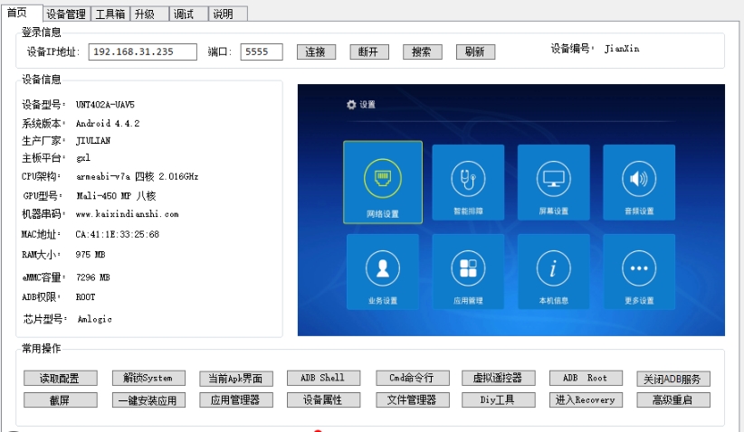Switch to the 设备管理 tab
The image size is (744, 432).
(66, 14)
